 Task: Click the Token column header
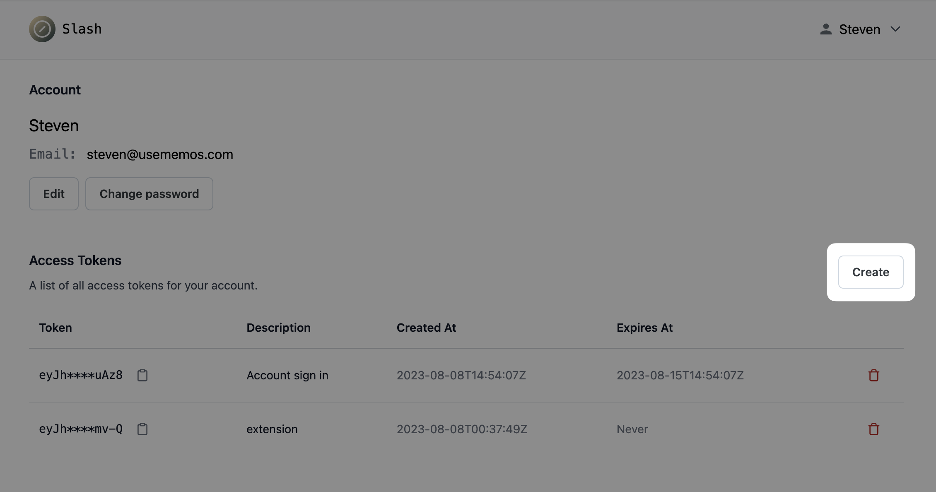(x=55, y=328)
